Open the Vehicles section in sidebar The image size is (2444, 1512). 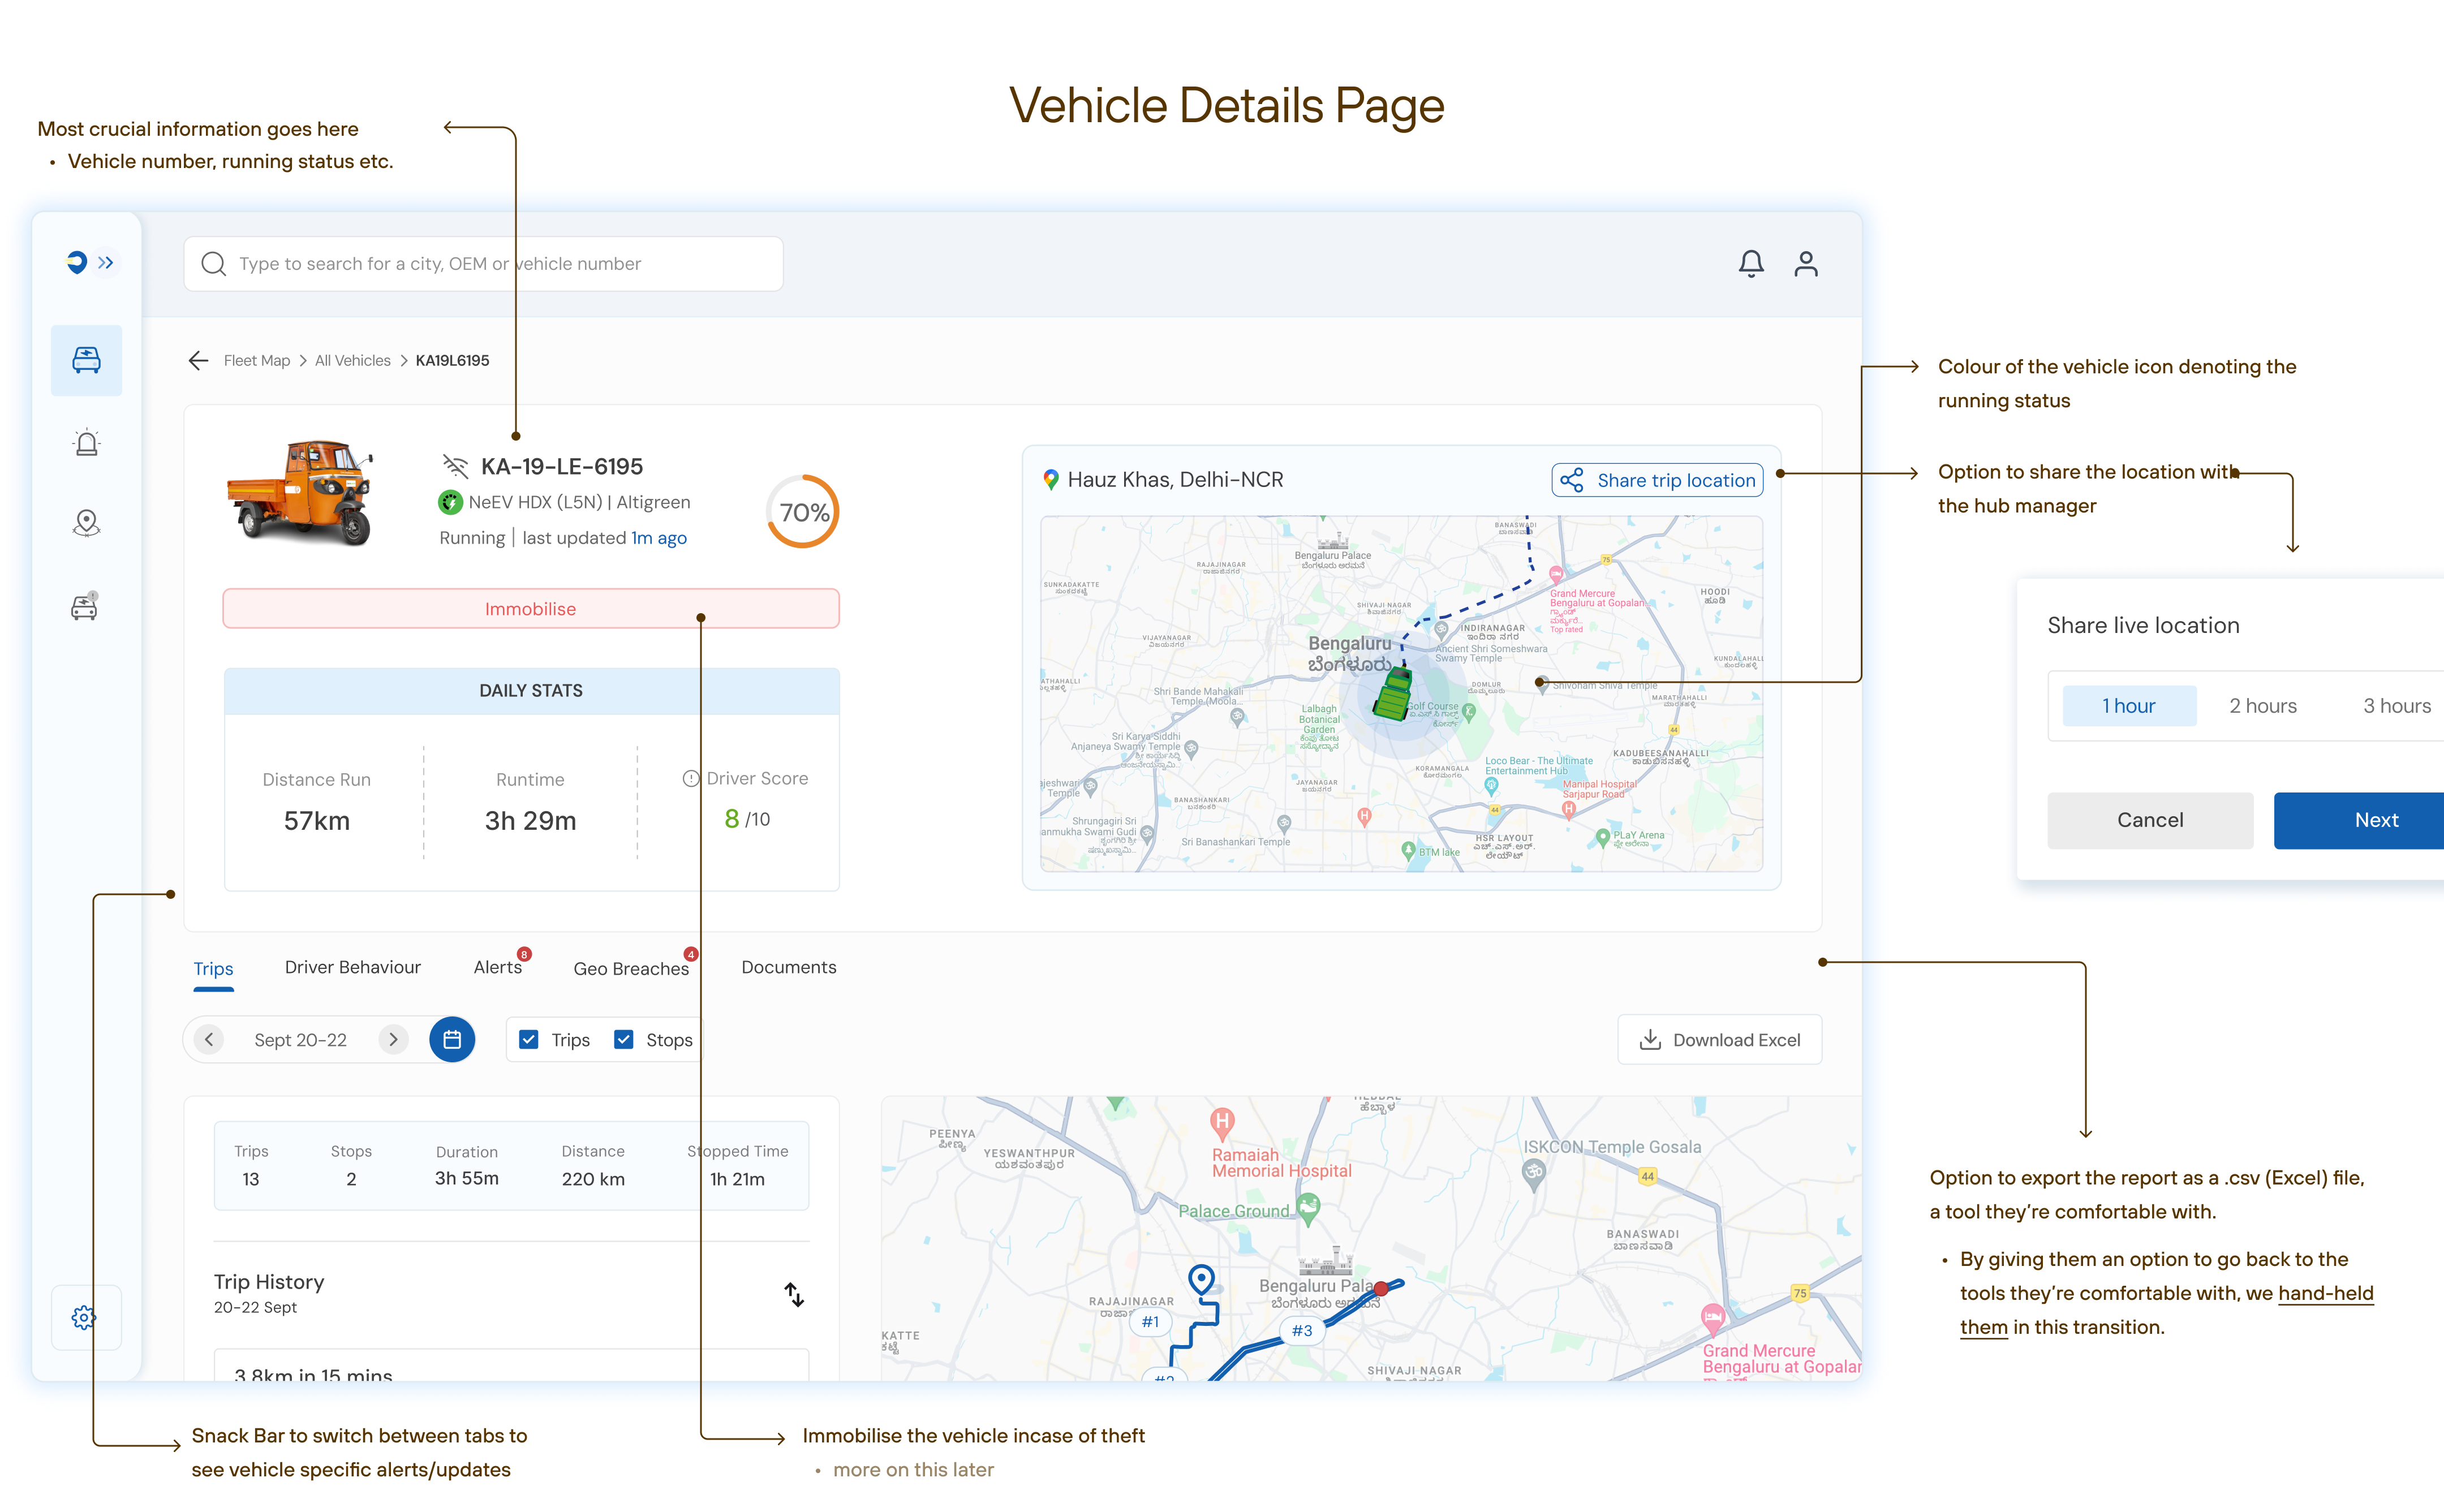point(86,360)
